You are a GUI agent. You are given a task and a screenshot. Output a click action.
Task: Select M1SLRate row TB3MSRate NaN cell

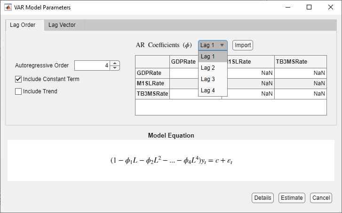pyautogui.click(x=301, y=83)
